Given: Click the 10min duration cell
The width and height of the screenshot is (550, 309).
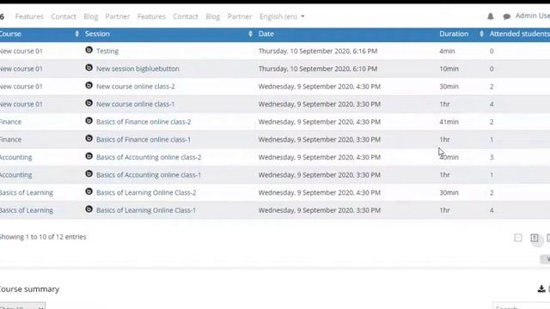Looking at the screenshot, I should tap(449, 69).
